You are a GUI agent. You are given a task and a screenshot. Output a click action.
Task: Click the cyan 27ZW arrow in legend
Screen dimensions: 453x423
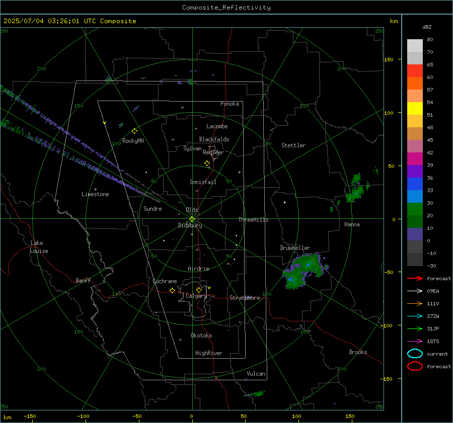415,316
